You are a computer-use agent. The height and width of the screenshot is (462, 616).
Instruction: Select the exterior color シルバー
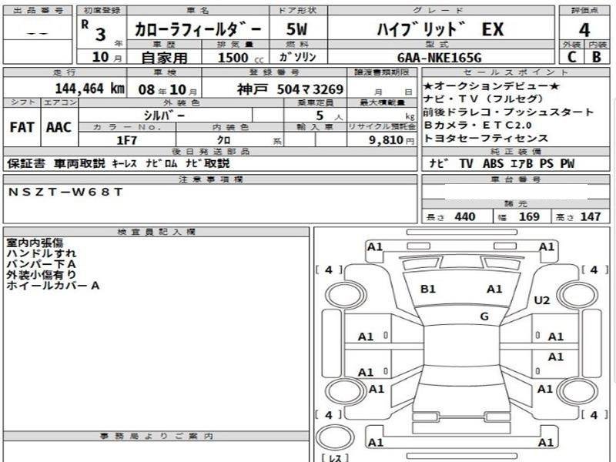[164, 115]
